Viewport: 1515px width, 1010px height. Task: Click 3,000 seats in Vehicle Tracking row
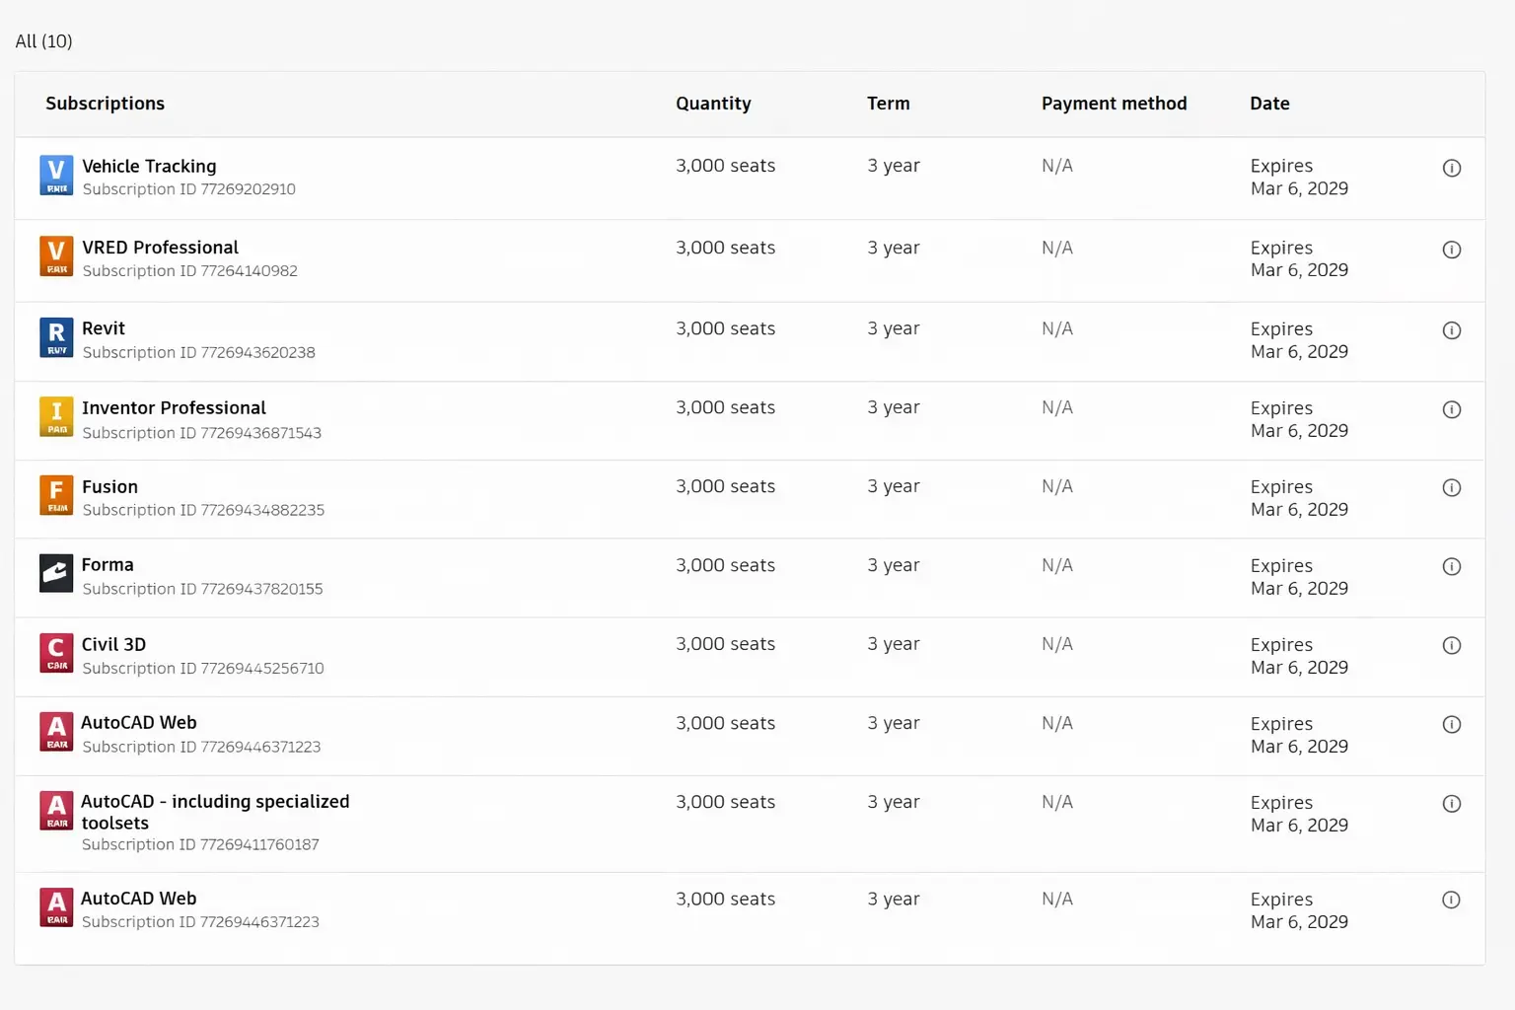click(x=725, y=166)
